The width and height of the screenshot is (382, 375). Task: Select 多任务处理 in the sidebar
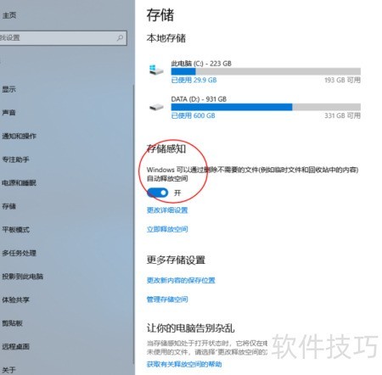point(19,253)
